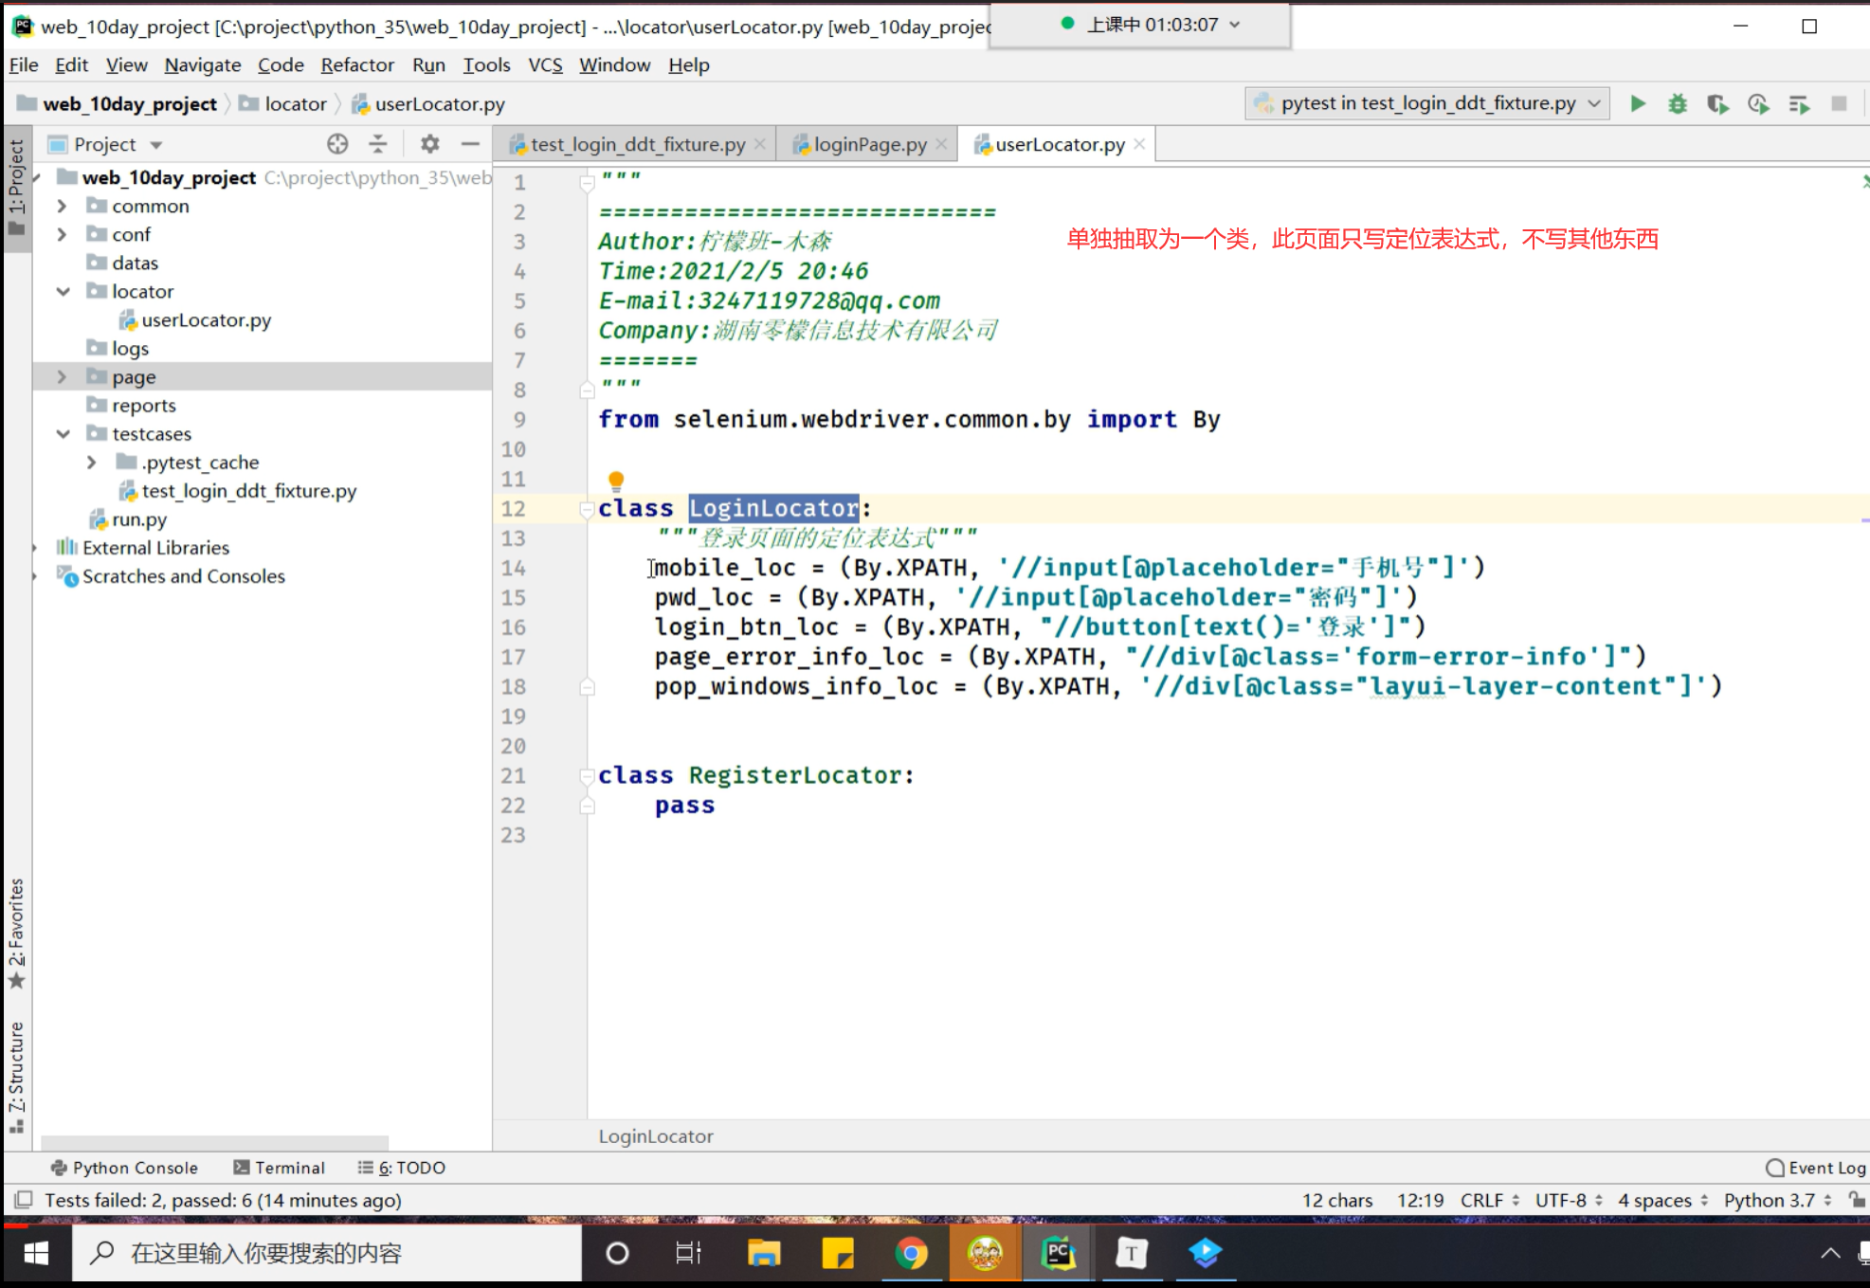Switch to the loginPage.py tab
1870x1288 pixels.
[868, 144]
